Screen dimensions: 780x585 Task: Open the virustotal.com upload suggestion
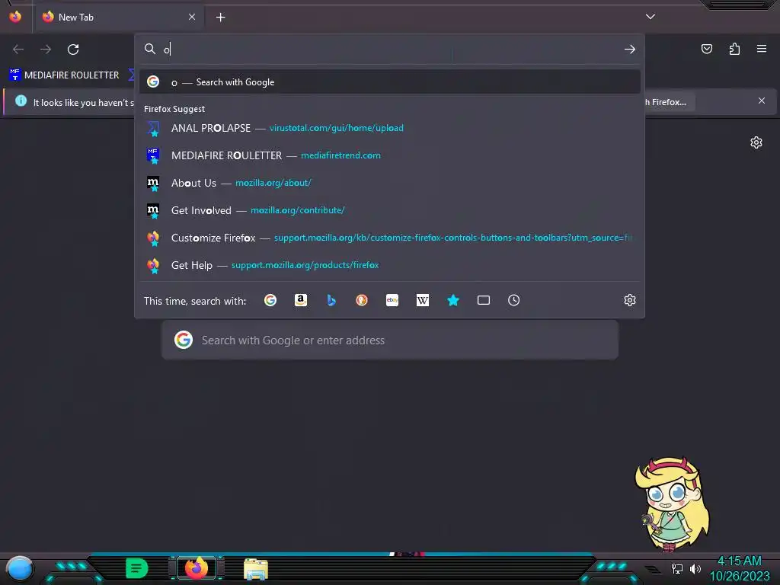(389, 128)
